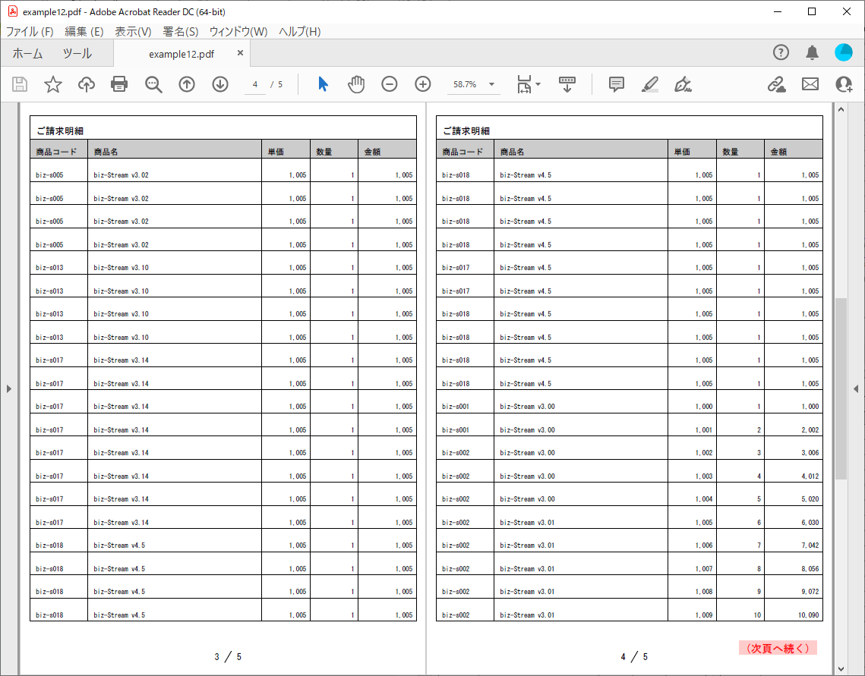Select the example12.pdf document tab
Viewport: 865px width, 676px height.
(x=182, y=54)
